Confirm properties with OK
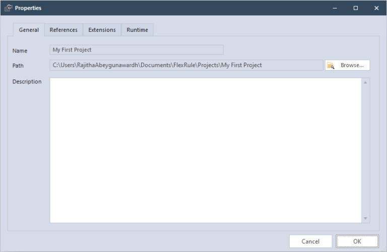This screenshot has width=387, height=252. 357,241
